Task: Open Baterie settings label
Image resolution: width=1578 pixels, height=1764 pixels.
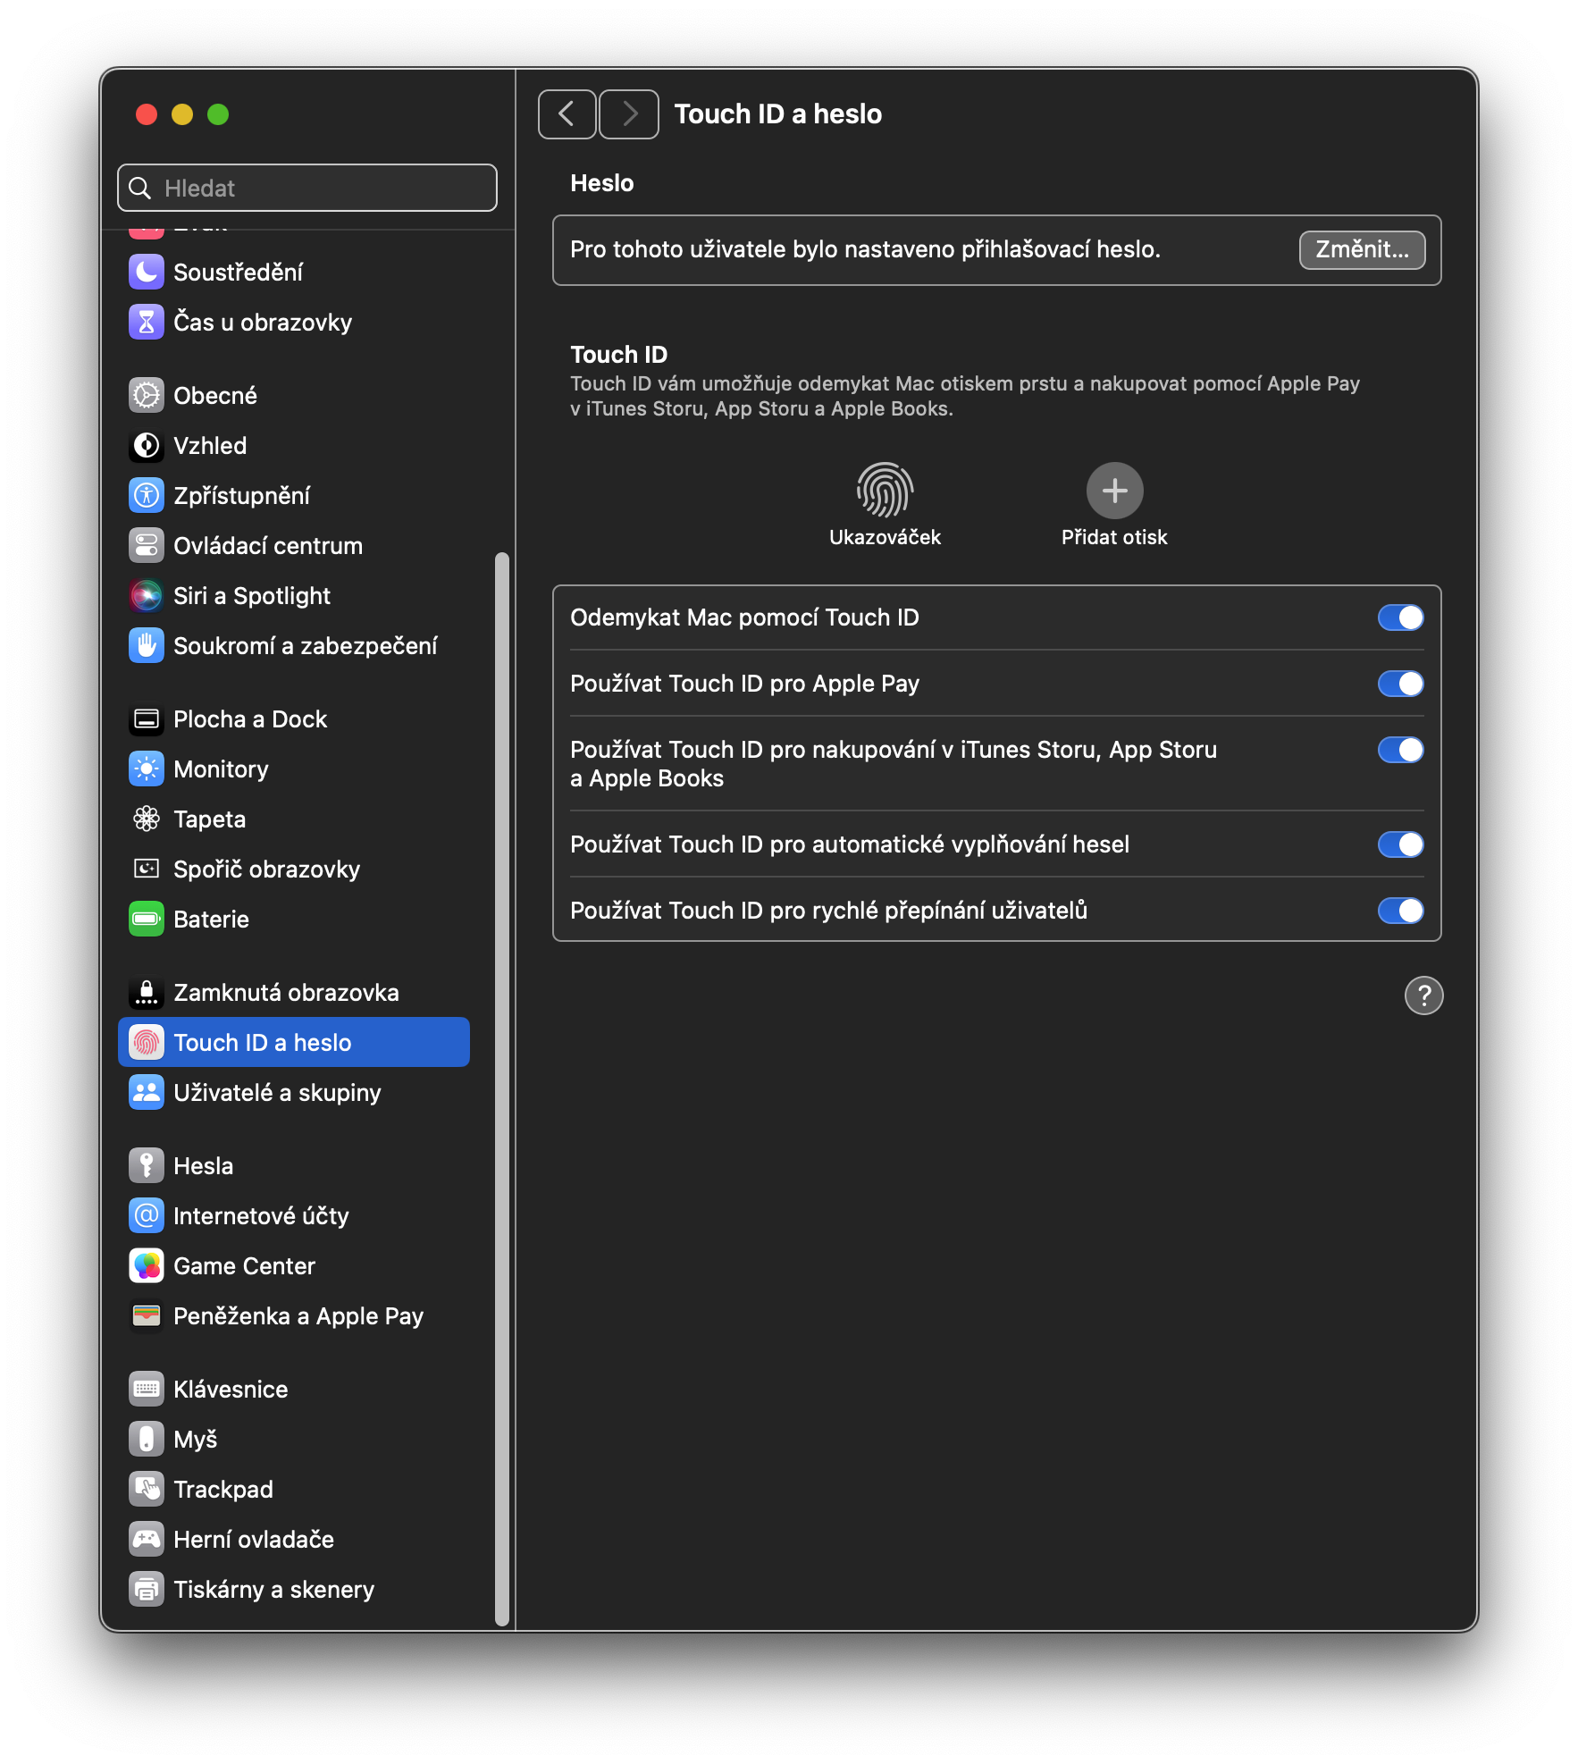Action: coord(211,919)
